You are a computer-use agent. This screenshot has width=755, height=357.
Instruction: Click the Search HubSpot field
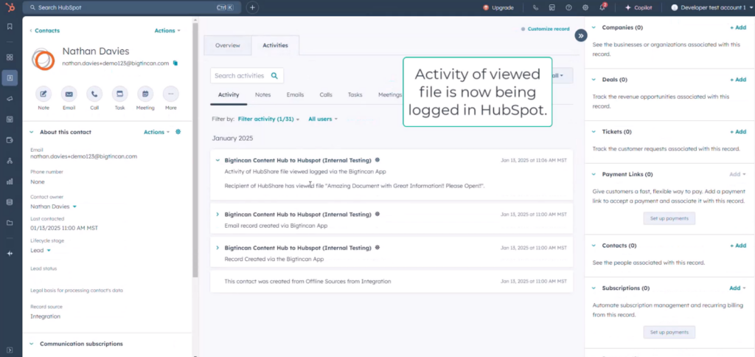click(132, 7)
